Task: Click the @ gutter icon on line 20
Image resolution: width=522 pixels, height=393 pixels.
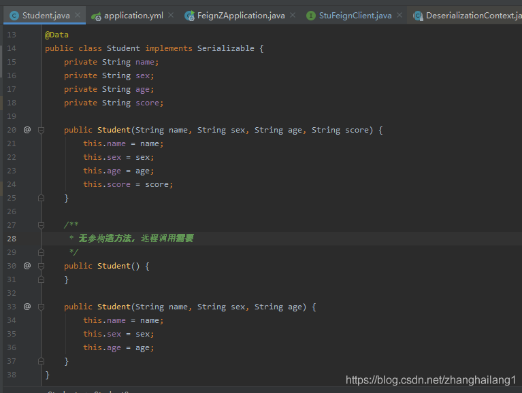Action: click(27, 129)
